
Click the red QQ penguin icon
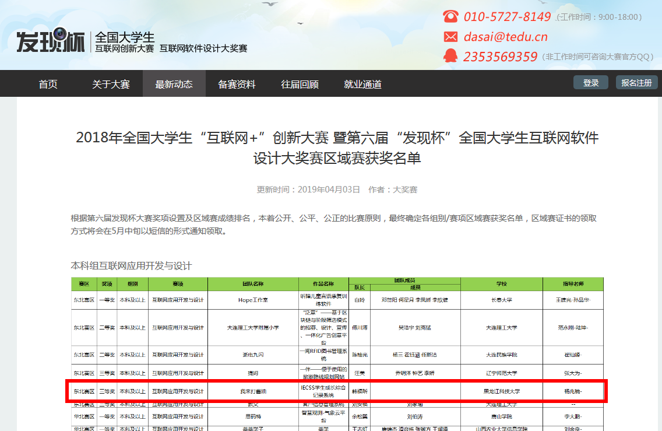point(450,56)
